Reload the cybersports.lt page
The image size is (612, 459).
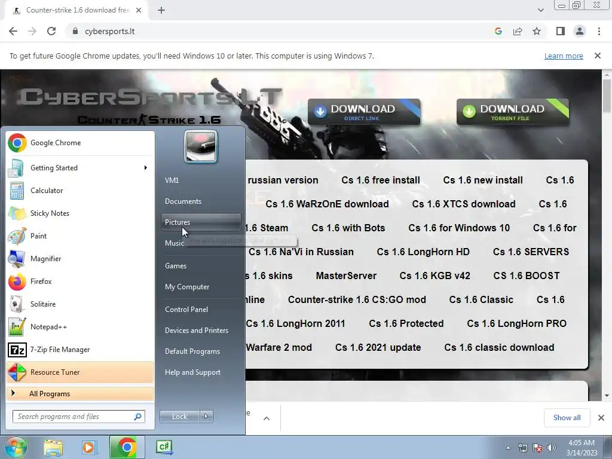point(51,31)
